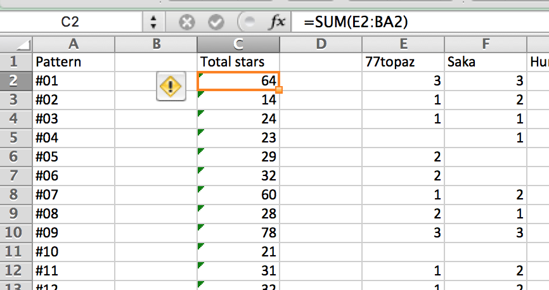Screen dimensions: 549x290
Task: Select column A header
Action: pos(74,44)
